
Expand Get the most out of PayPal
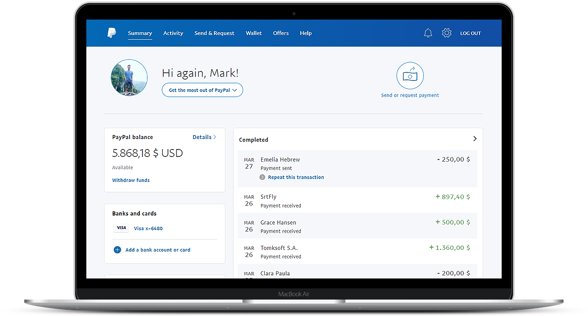[202, 90]
